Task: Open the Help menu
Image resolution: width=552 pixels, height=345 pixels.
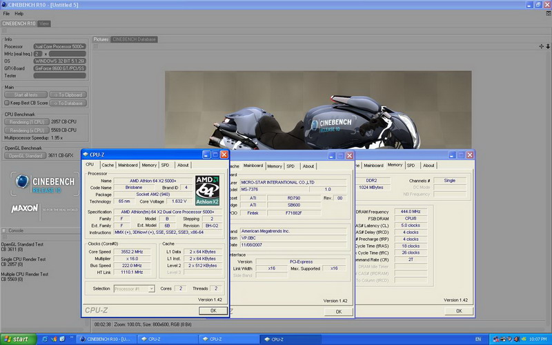Action: point(19,13)
